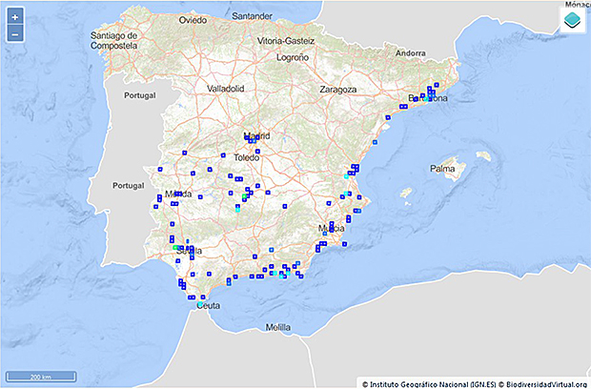Zoom in on the map
Image resolution: width=591 pixels, height=389 pixels.
click(x=15, y=17)
